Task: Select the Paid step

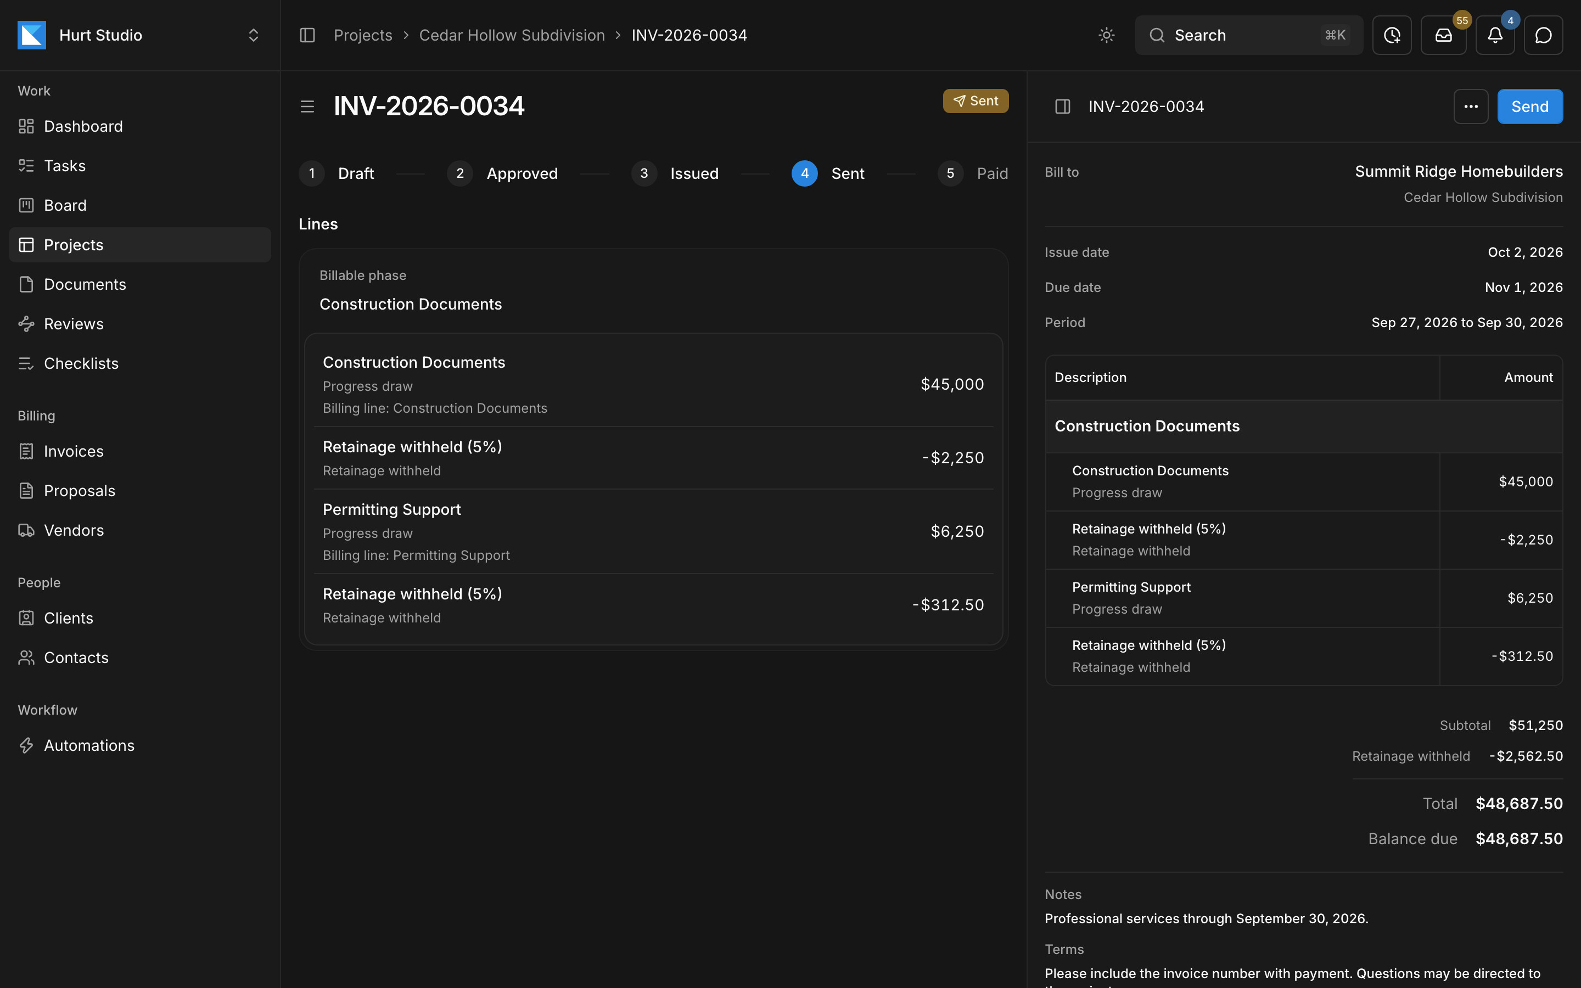Action: point(973,174)
